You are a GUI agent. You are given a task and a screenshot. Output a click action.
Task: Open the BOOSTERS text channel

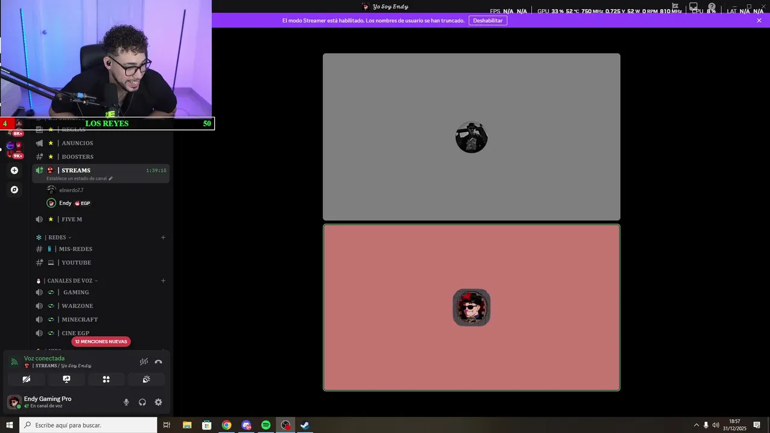coord(100,157)
